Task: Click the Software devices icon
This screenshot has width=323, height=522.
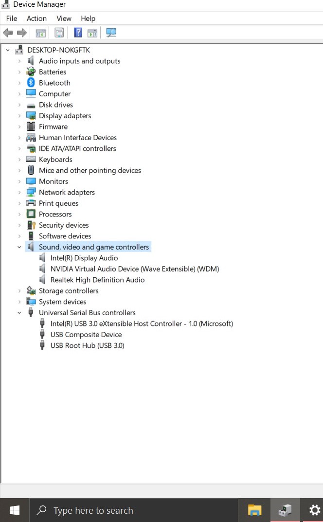Action: coord(31,235)
